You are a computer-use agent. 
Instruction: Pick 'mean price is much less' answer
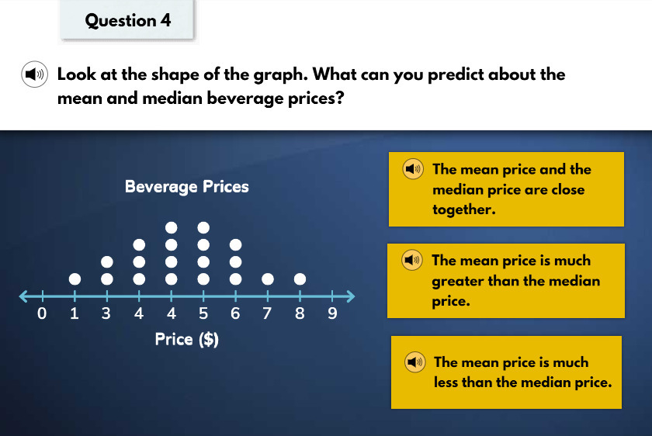click(506, 372)
